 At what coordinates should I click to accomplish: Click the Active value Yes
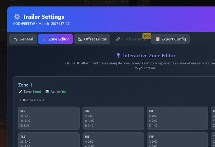(x=64, y=92)
